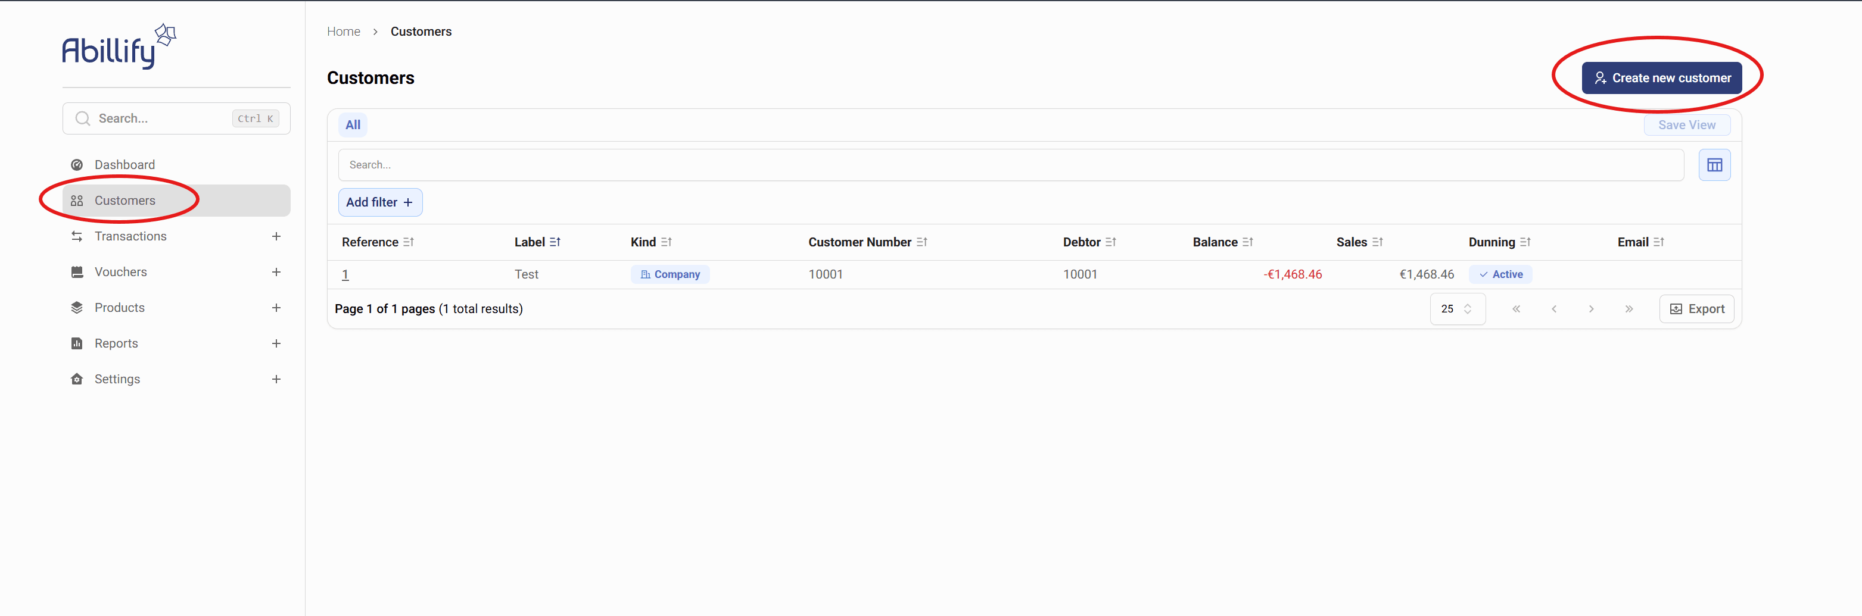Screen dimensions: 1862x616
Task: Click sort icon next to Balance
Action: [1248, 243]
